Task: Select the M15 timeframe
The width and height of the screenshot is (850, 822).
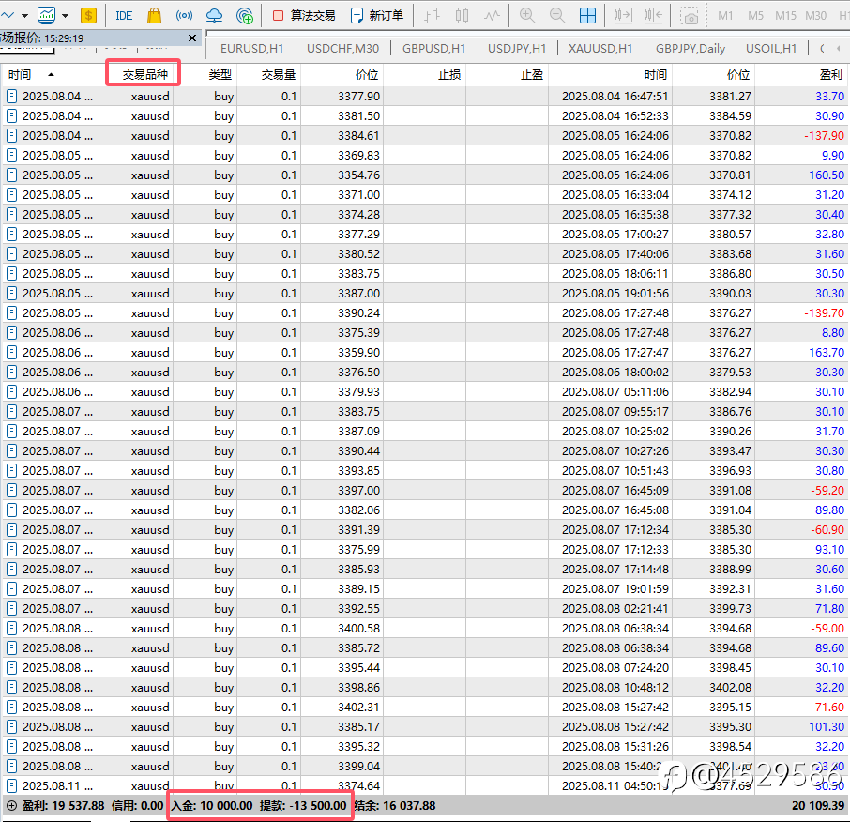Action: [x=785, y=15]
